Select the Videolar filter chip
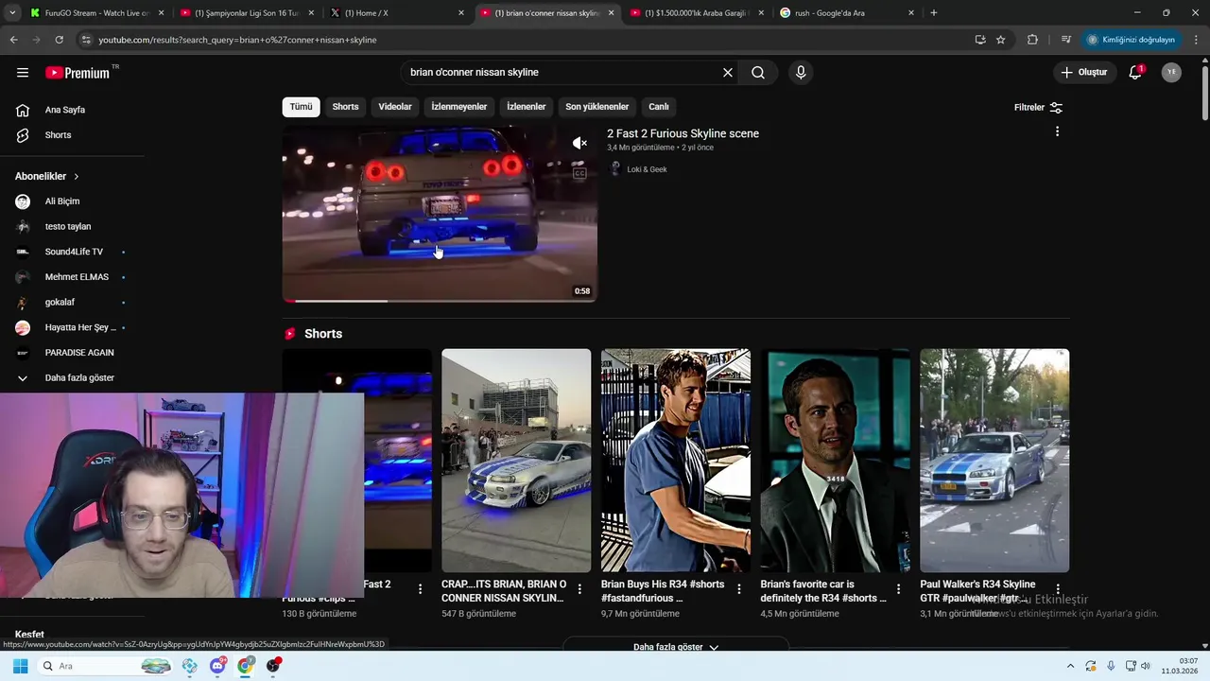The width and height of the screenshot is (1210, 681). point(395,107)
